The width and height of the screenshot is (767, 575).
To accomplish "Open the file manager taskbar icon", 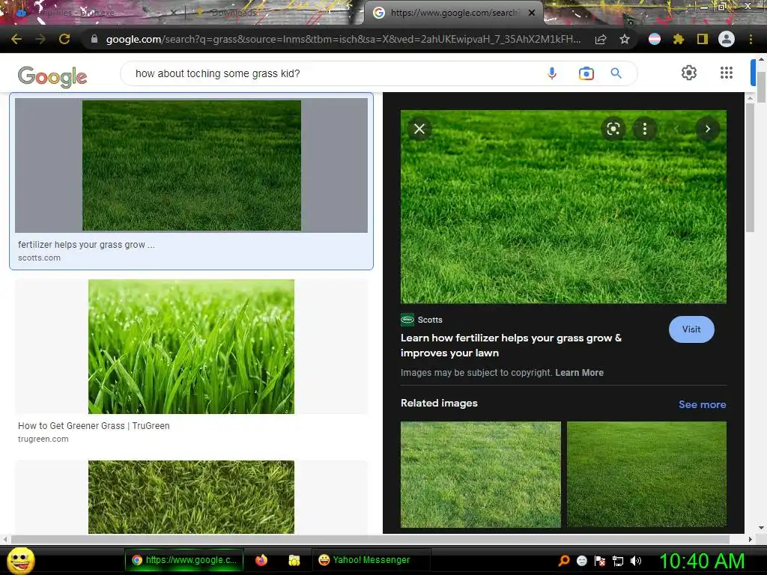I will point(294,560).
